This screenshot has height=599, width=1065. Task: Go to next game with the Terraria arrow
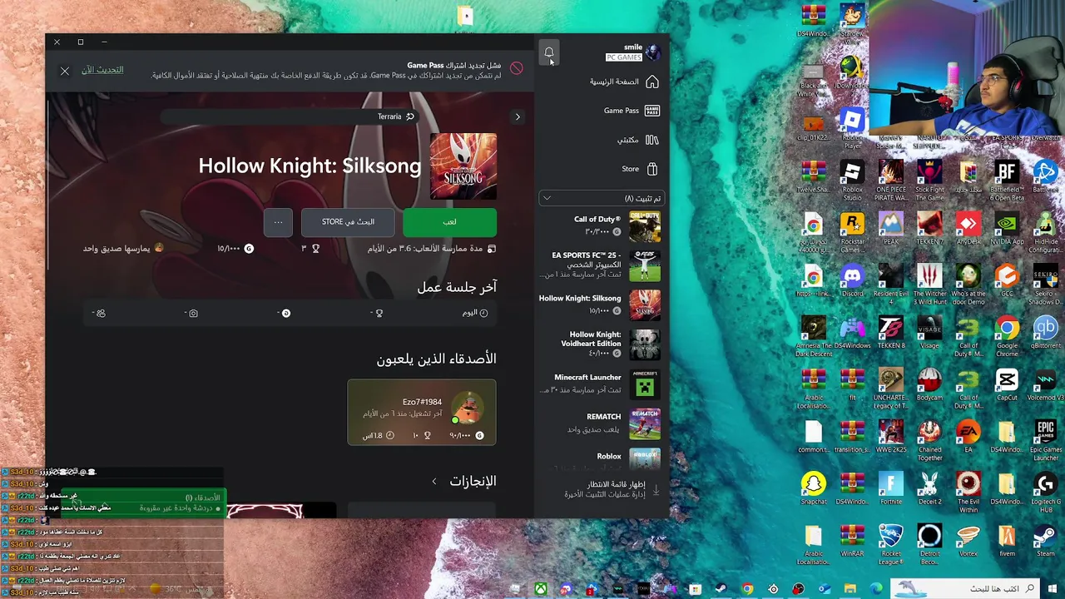[x=518, y=116]
